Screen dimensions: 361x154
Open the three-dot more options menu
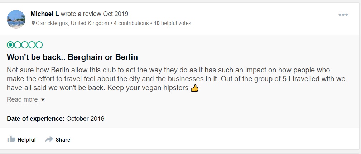click(343, 15)
